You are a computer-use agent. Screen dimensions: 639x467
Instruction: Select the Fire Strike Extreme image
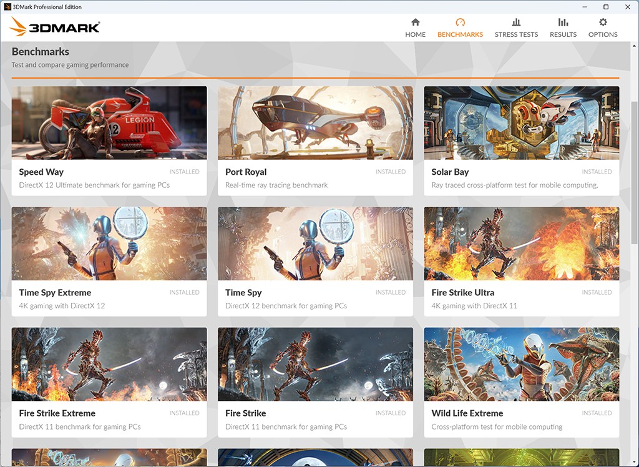tap(109, 364)
